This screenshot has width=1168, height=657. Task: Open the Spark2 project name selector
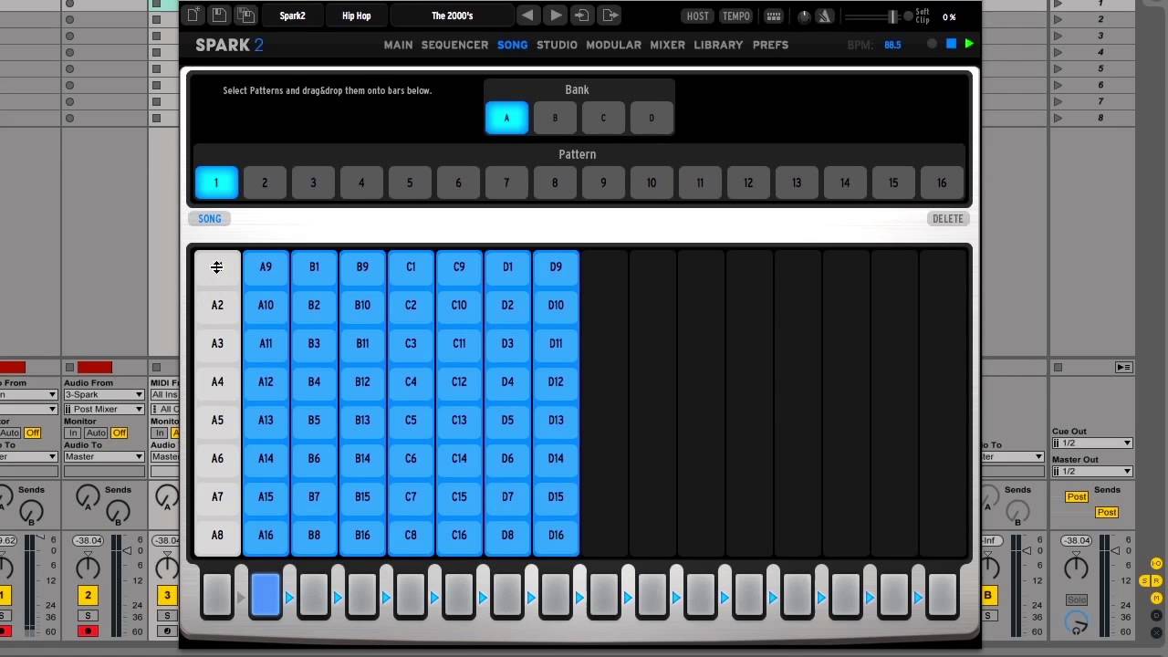click(x=292, y=16)
